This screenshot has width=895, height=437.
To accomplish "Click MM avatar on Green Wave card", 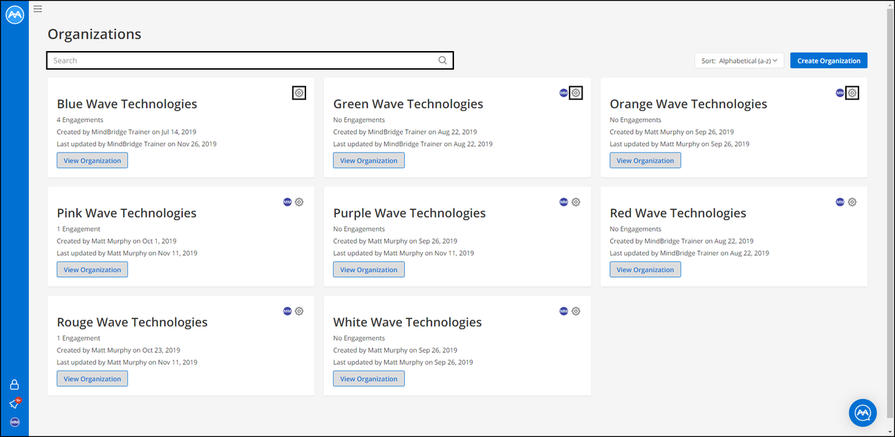I will (x=563, y=93).
